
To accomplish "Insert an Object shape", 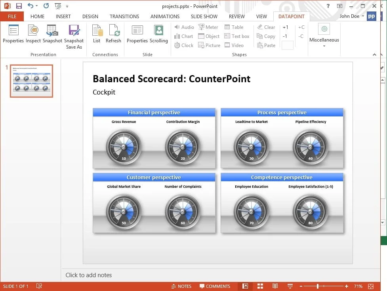I will click(x=209, y=36).
